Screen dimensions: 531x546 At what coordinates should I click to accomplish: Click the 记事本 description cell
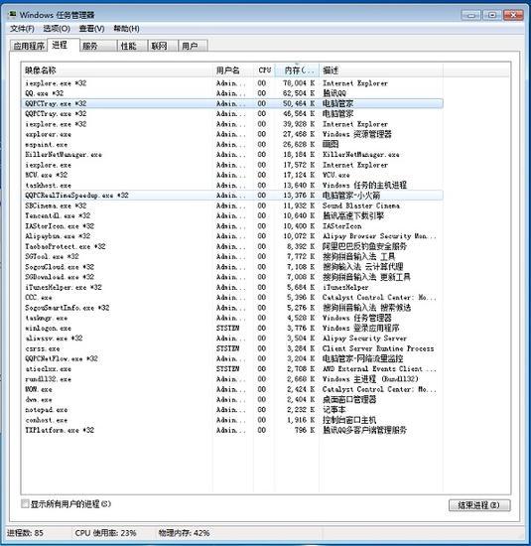[x=334, y=409]
